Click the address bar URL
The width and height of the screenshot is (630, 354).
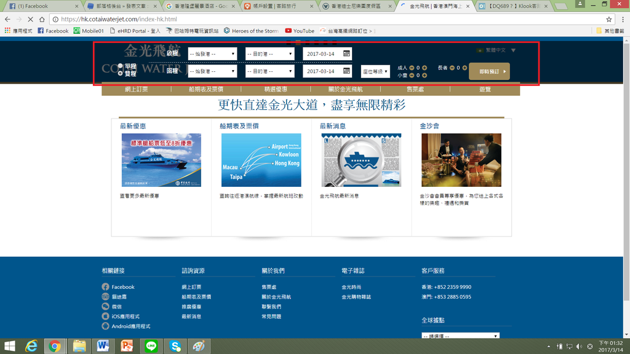119,19
